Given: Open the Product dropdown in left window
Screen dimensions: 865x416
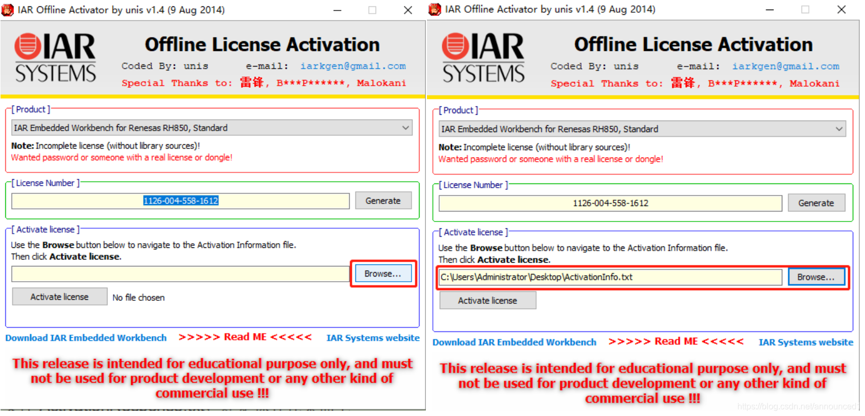Looking at the screenshot, I should (212, 128).
